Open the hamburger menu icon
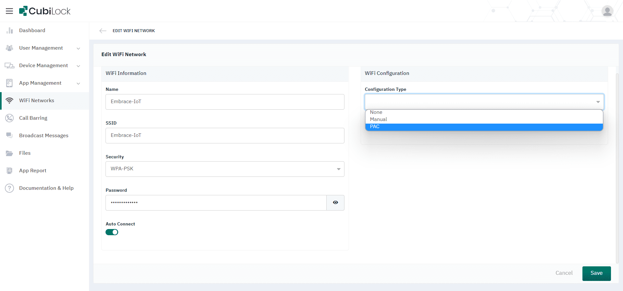This screenshot has width=623, height=291. [x=9, y=11]
